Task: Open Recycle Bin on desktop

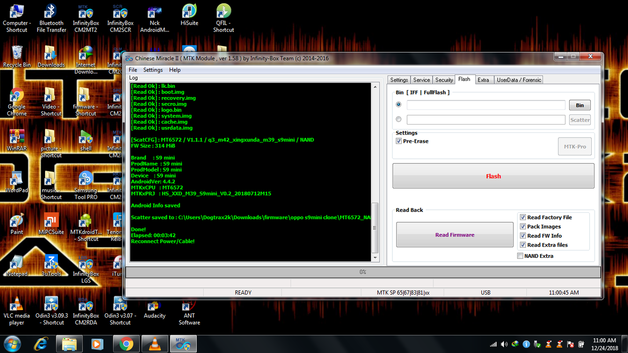Action: coord(17,56)
